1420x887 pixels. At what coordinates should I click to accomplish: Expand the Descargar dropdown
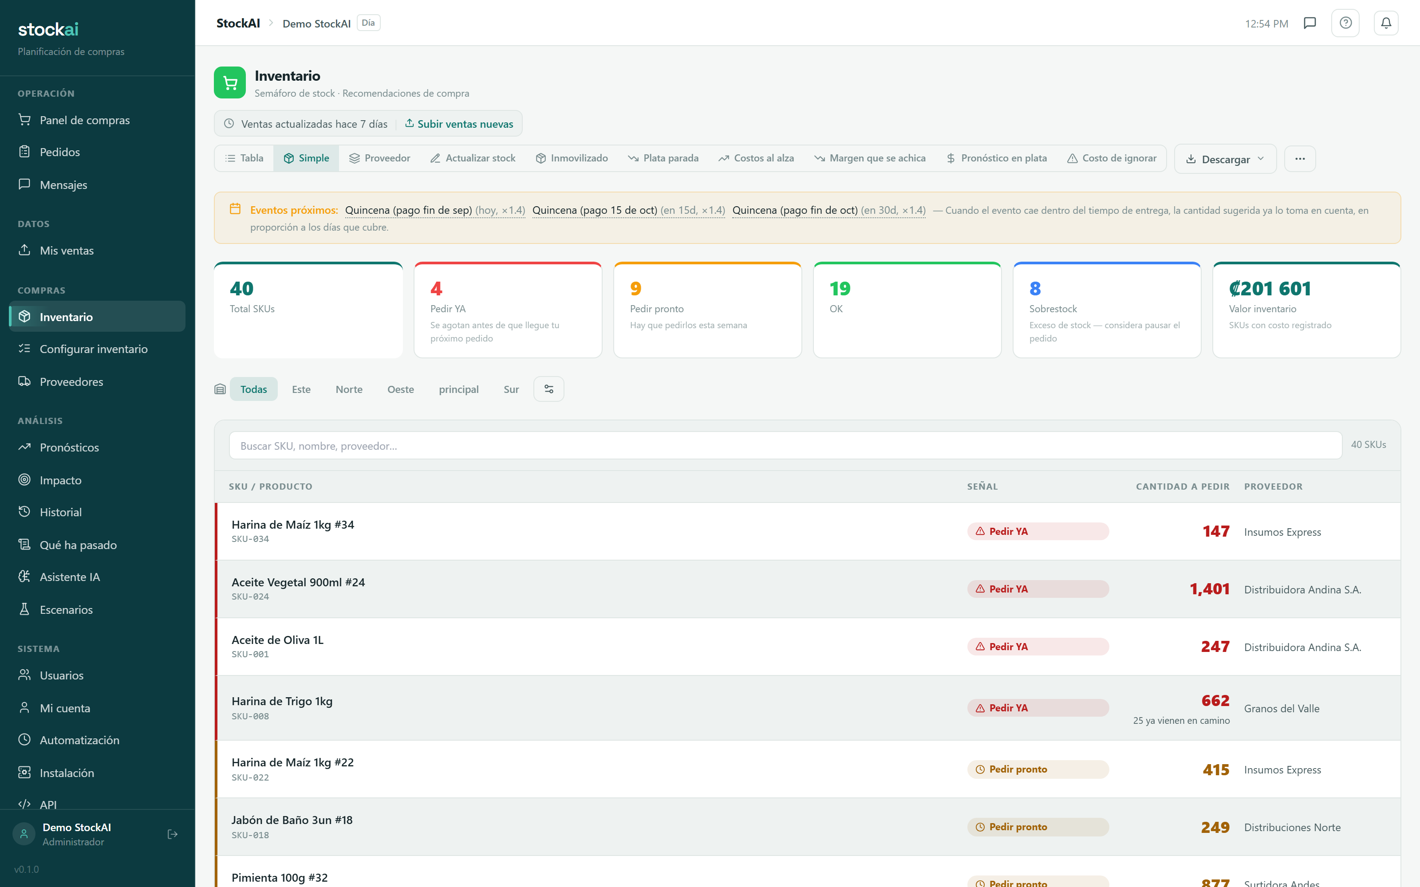point(1225,159)
